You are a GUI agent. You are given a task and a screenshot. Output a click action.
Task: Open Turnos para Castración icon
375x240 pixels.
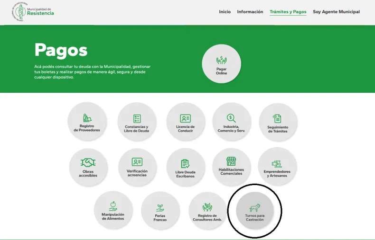pos(255,211)
